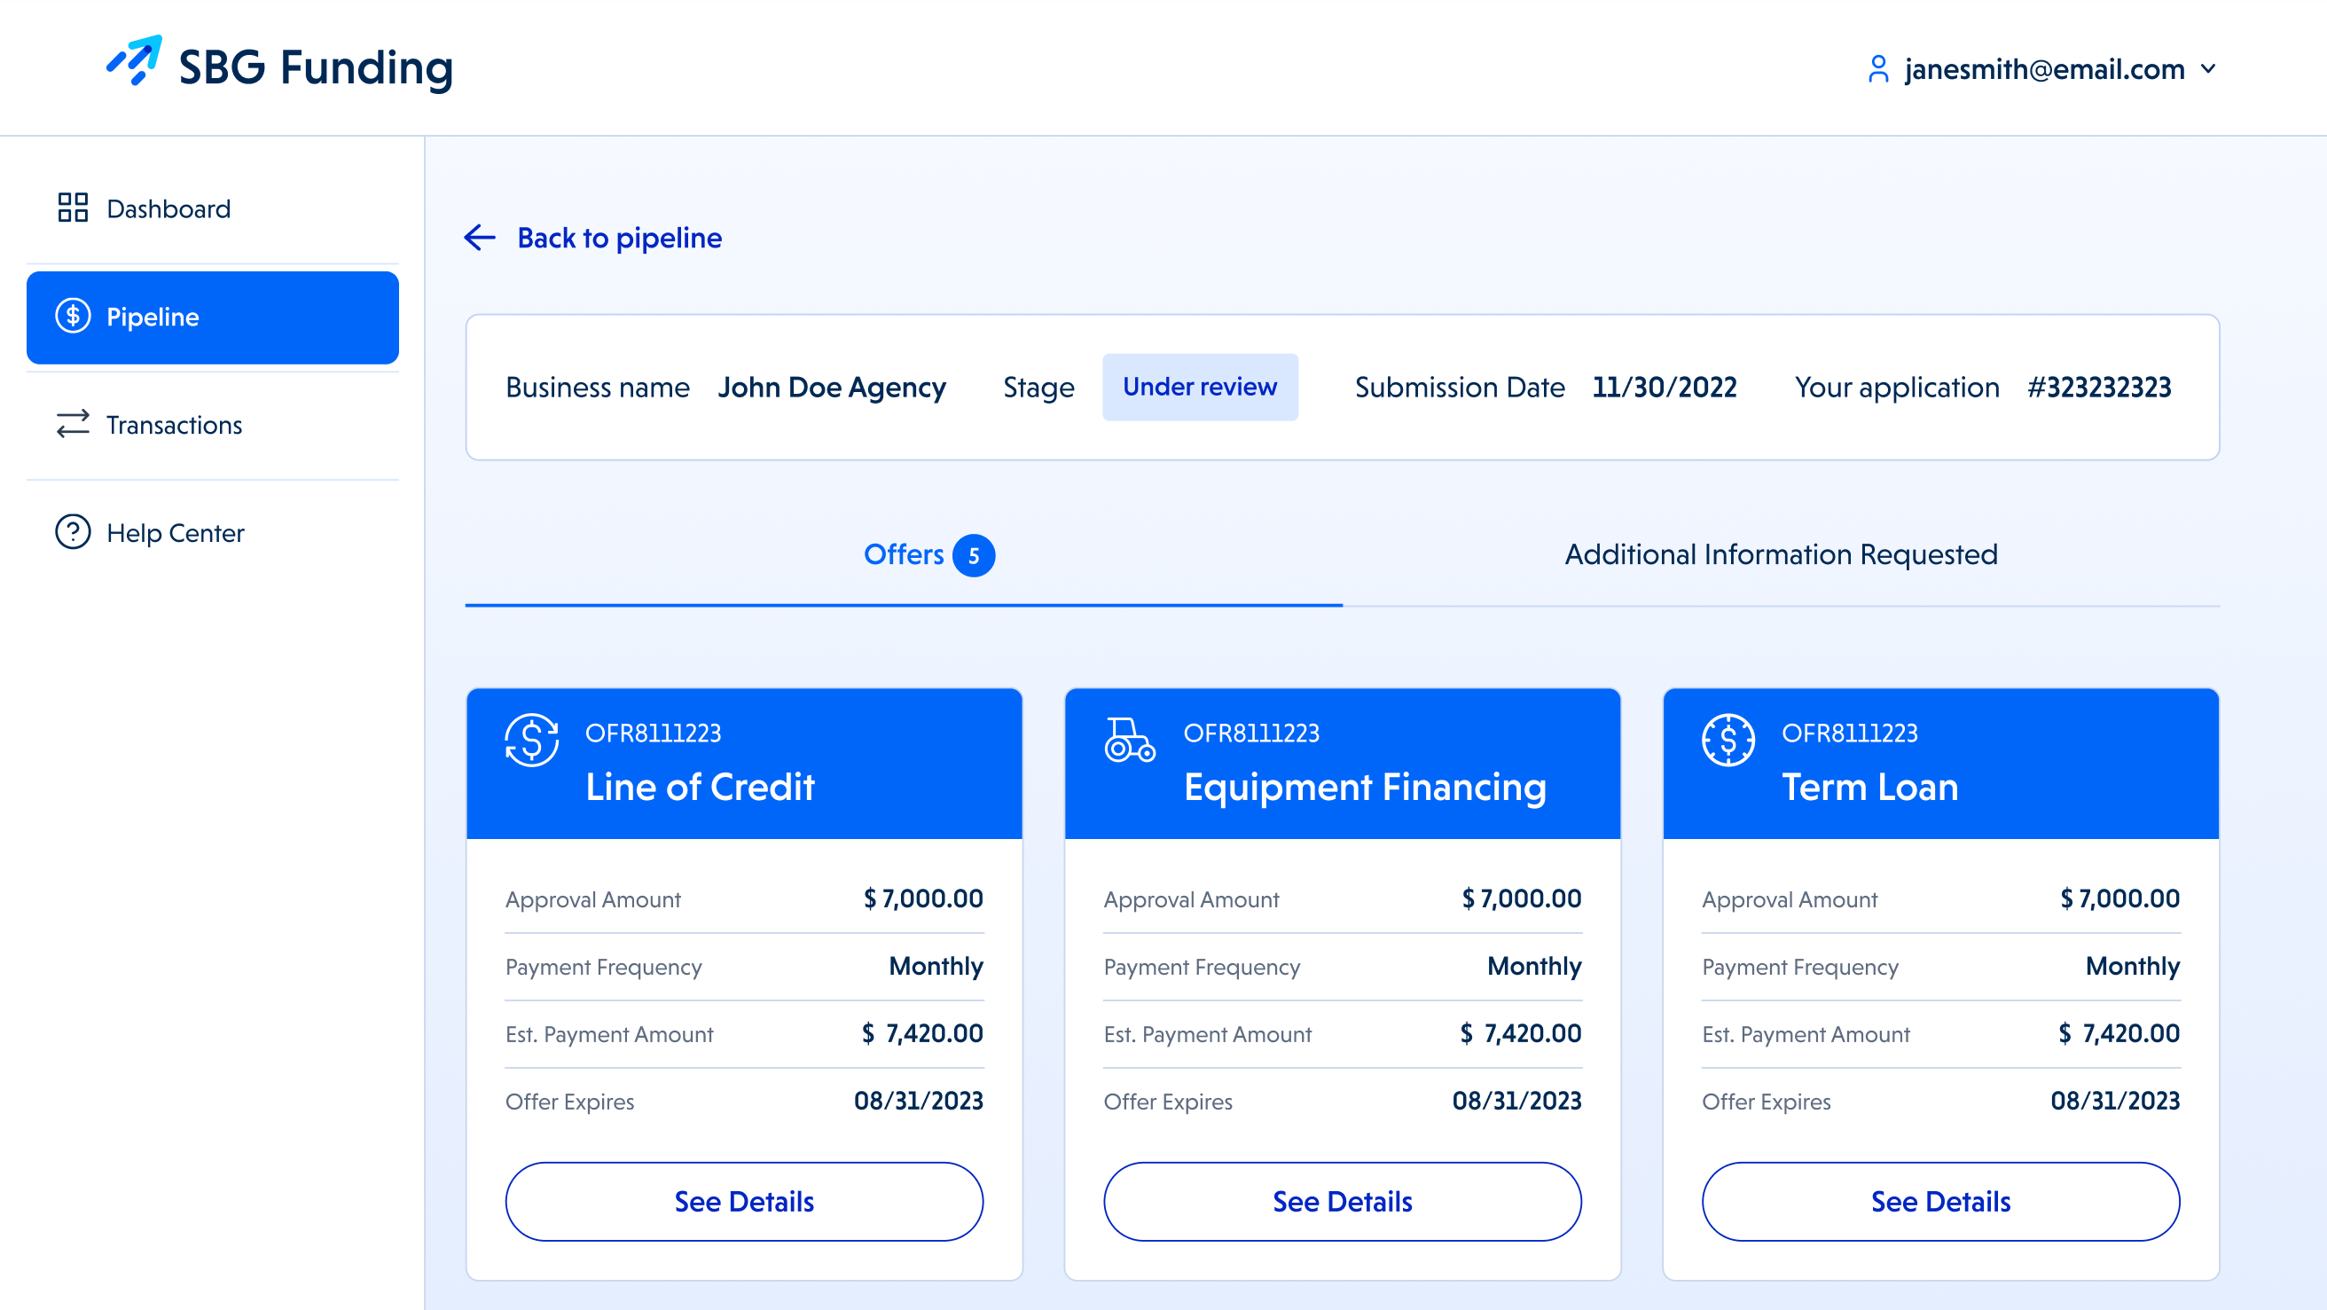2327x1310 pixels.
Task: Click the user profile icon
Action: tap(1877, 68)
